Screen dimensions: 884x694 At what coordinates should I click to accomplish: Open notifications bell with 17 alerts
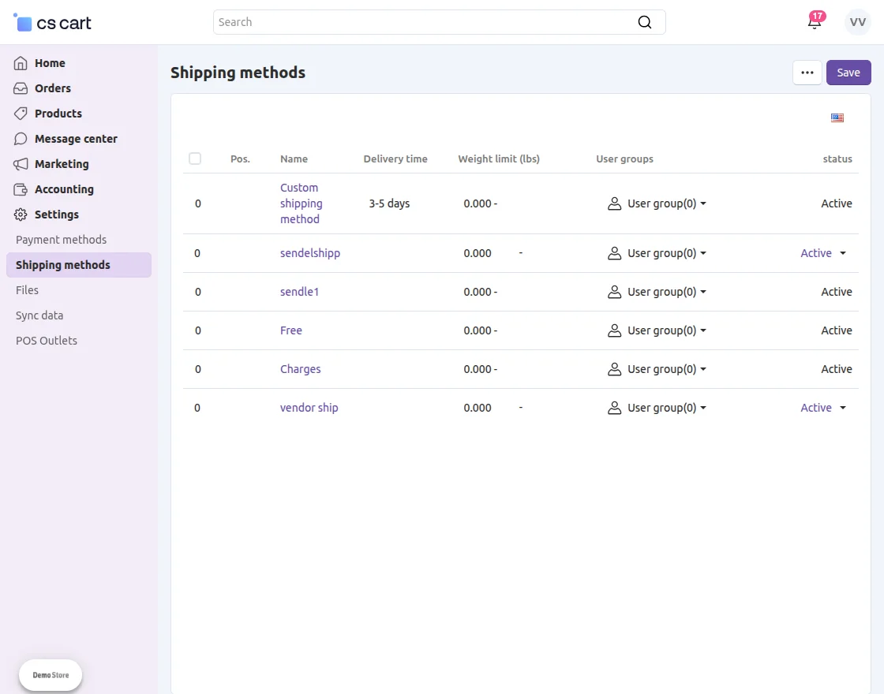point(815,22)
